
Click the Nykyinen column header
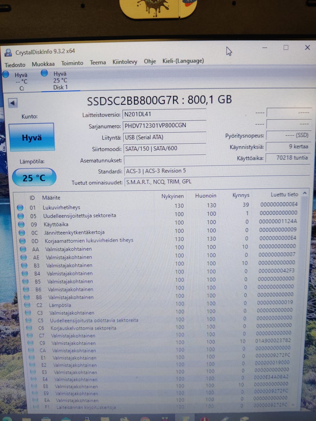(x=172, y=196)
